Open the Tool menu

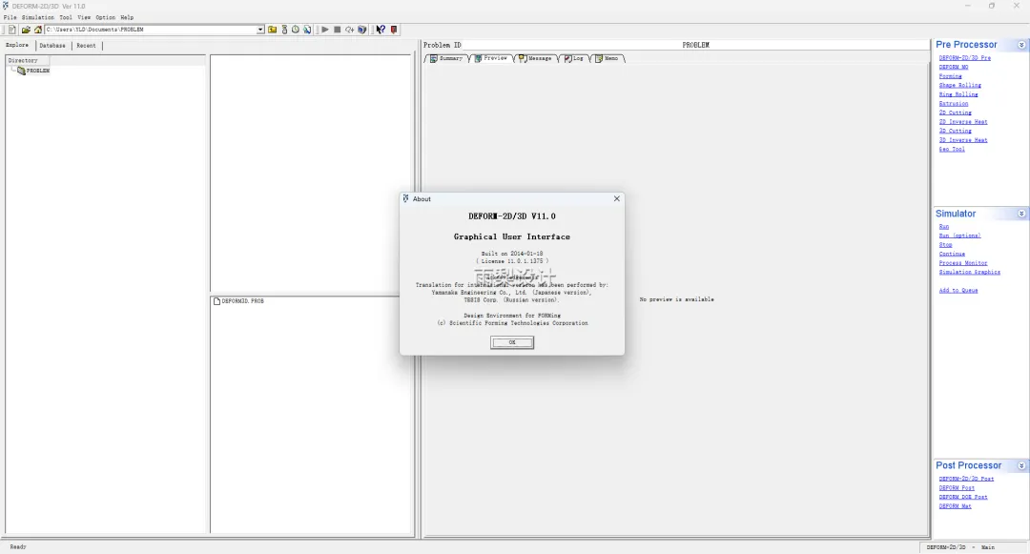pos(66,18)
